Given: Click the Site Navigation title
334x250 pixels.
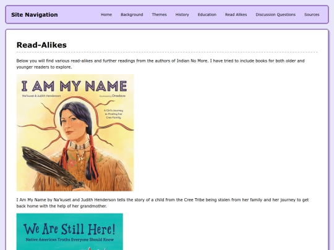Looking at the screenshot, I should click(x=34, y=15).
